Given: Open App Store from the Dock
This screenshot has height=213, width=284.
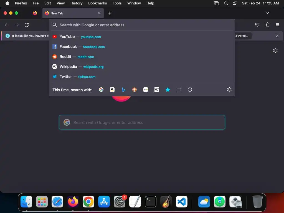Looking at the screenshot, I should (104, 202).
